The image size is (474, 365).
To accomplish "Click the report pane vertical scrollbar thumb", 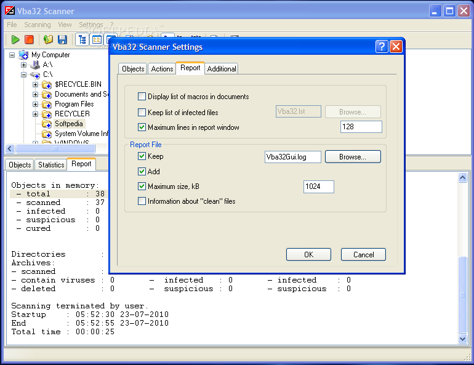I will [x=462, y=295].
